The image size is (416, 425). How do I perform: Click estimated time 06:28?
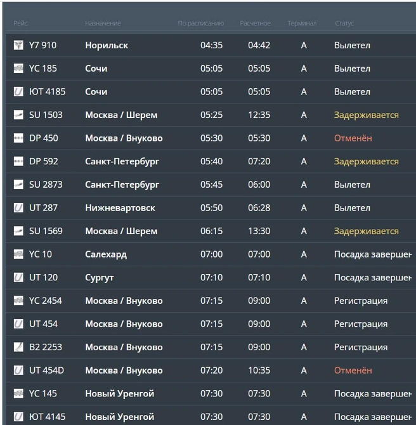[259, 207]
